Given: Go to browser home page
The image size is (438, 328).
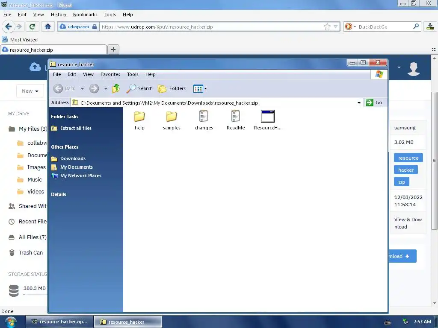Looking at the screenshot, I should [x=48, y=26].
